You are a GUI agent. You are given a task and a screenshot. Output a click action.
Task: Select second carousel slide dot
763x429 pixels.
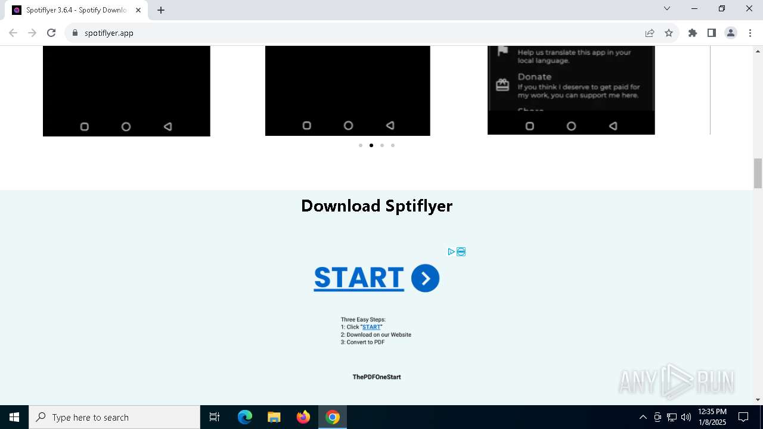tap(371, 145)
